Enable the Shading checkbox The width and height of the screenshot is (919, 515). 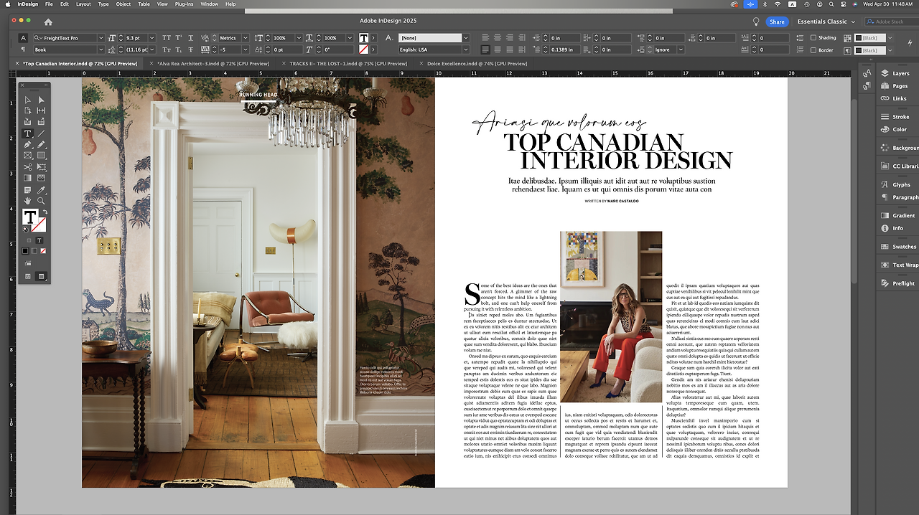click(813, 38)
